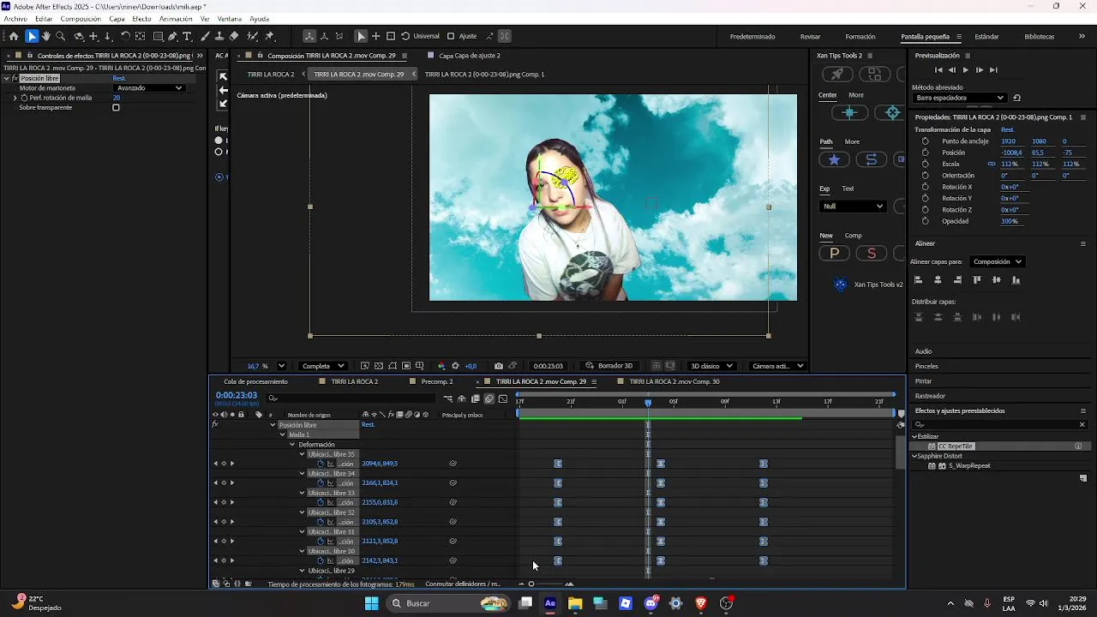
Task: Collapse the Malla 1 tree group
Action: [x=283, y=434]
